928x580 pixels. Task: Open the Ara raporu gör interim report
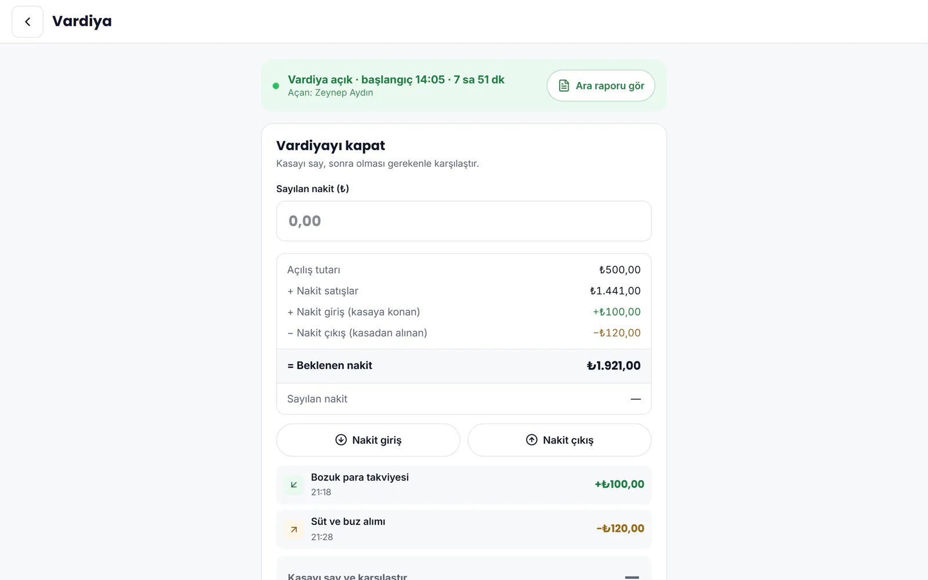click(x=601, y=86)
